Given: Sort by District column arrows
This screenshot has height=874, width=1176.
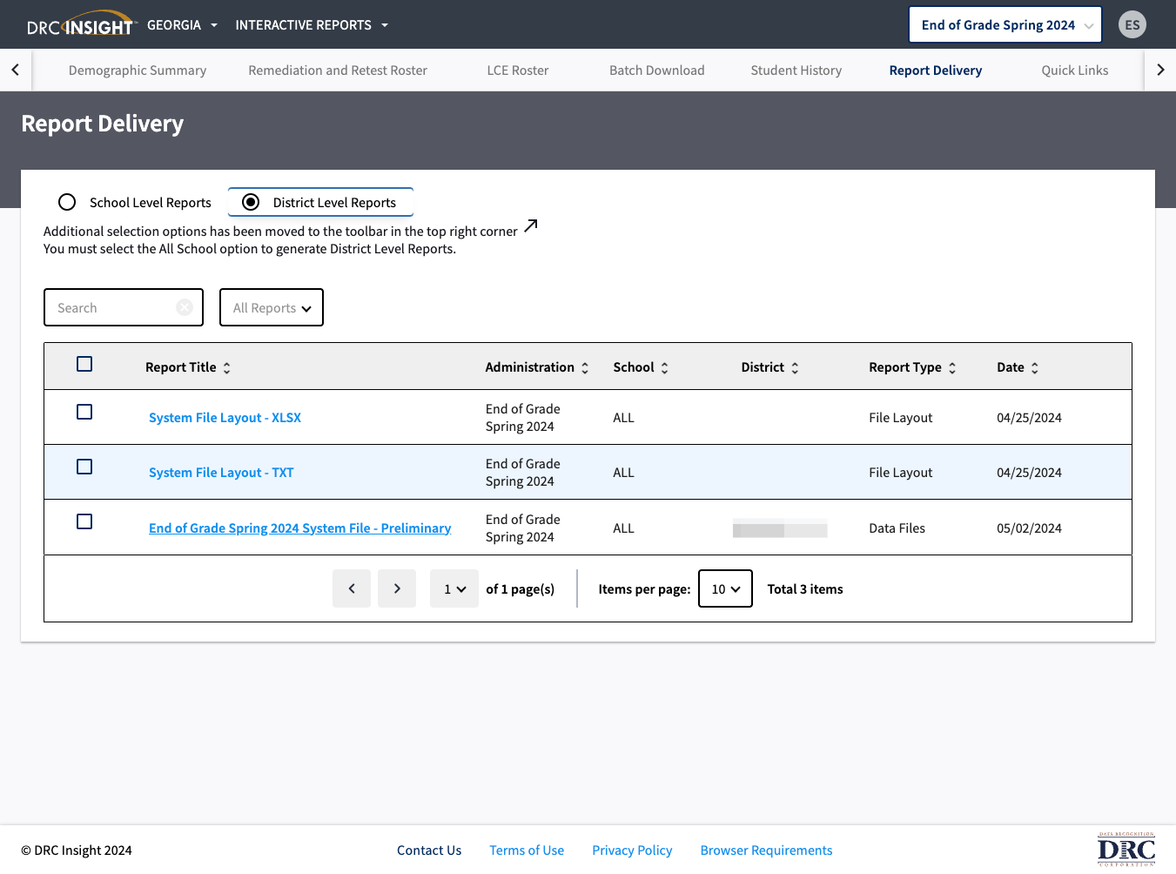Looking at the screenshot, I should click(795, 368).
